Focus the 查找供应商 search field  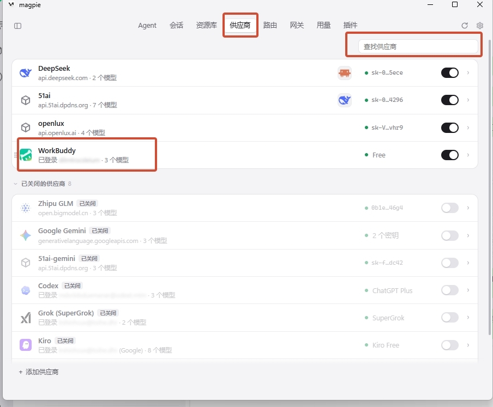pyautogui.click(x=418, y=46)
